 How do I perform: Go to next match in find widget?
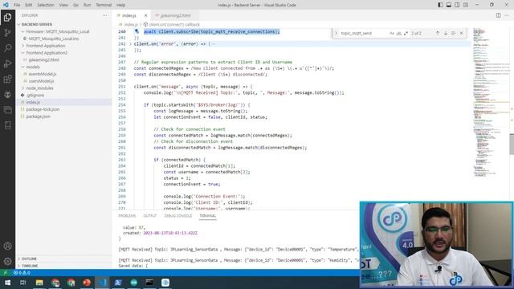(446, 33)
